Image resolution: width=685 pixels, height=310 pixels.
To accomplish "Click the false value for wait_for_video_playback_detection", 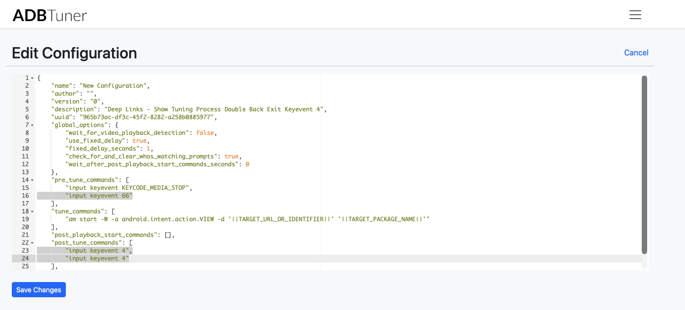I will [205, 133].
